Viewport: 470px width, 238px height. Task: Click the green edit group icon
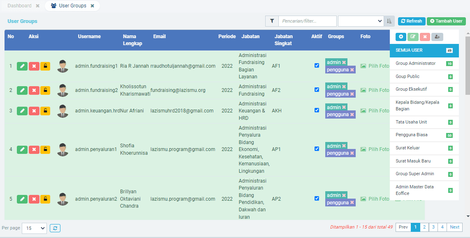[413, 37]
